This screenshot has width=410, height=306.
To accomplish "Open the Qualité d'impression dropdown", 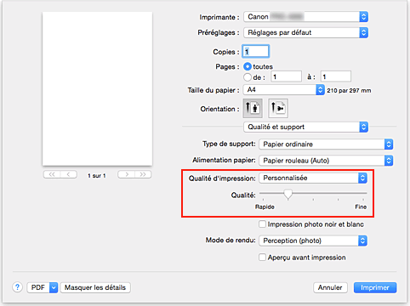I will (313, 178).
